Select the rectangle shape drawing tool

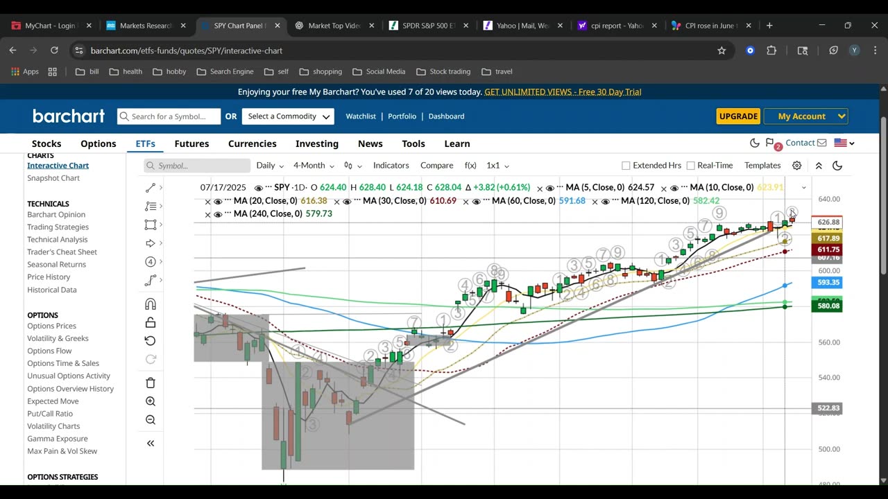[x=151, y=225]
